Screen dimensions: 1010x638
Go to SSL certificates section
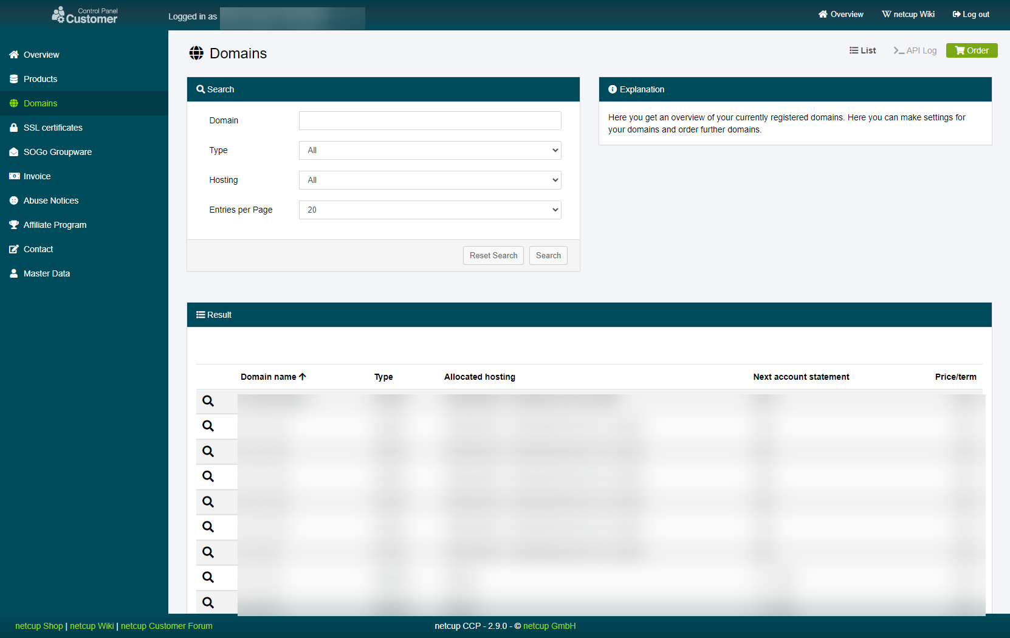point(84,128)
